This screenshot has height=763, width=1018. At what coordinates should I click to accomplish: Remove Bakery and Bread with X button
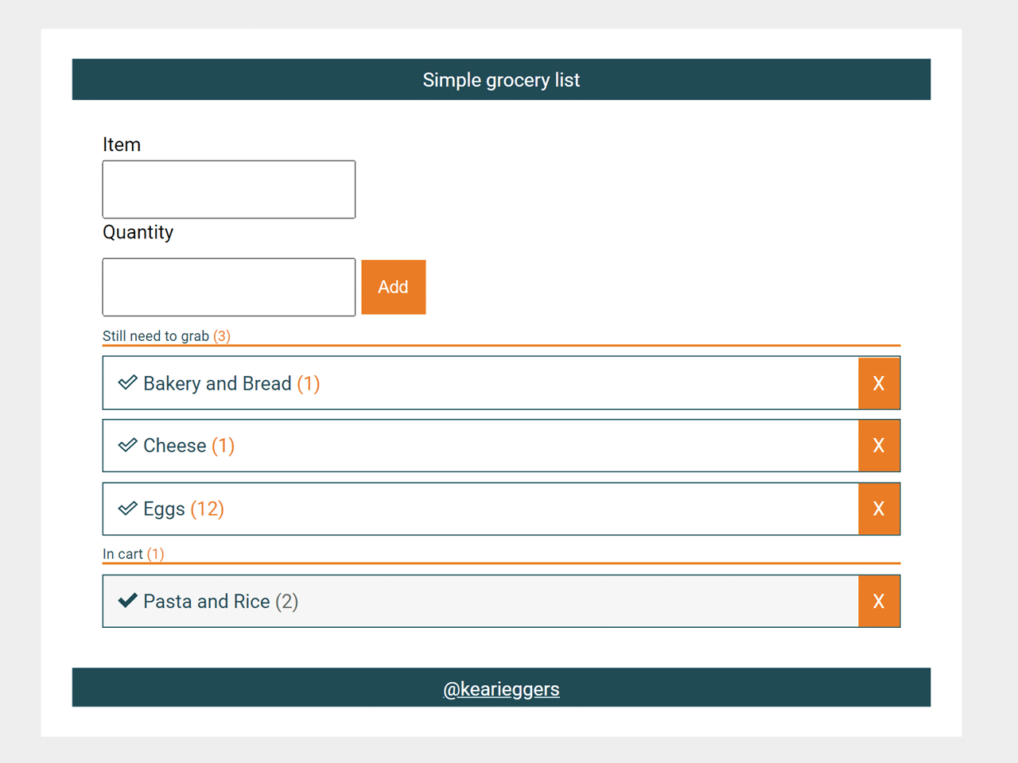tap(879, 383)
